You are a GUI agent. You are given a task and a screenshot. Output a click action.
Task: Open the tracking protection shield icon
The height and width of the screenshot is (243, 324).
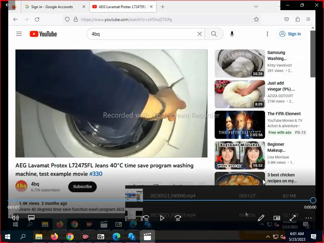coord(67,19)
